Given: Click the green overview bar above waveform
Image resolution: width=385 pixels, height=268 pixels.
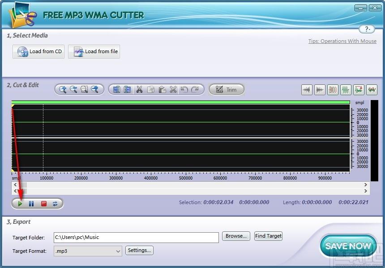Looking at the screenshot, I should 181,102.
